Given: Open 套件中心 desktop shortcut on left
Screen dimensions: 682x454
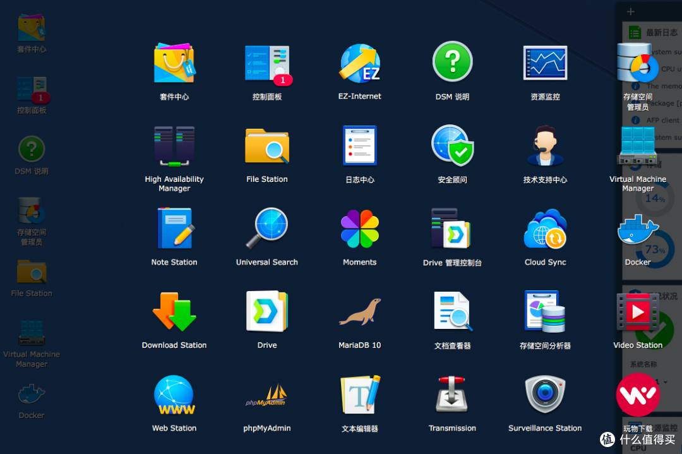Looking at the screenshot, I should 32,27.
